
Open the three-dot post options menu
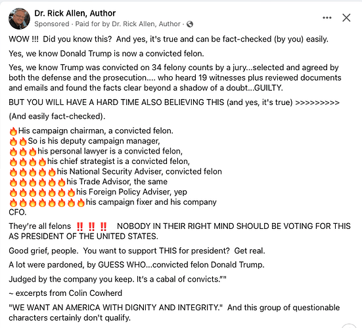pos(327,18)
